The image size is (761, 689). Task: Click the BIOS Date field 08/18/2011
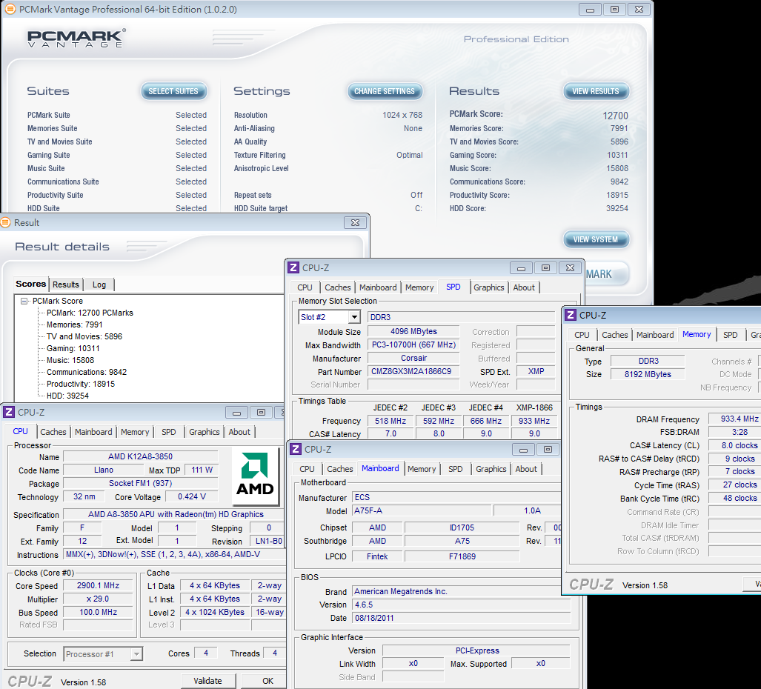click(x=461, y=618)
